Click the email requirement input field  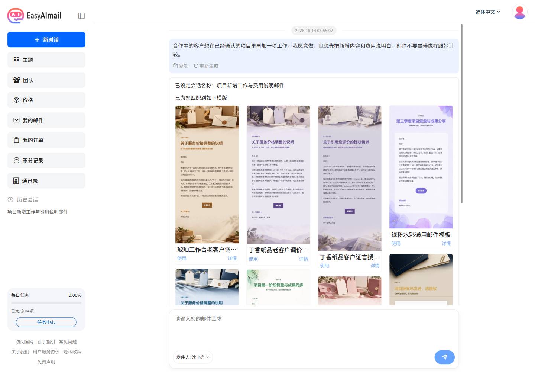click(314, 329)
